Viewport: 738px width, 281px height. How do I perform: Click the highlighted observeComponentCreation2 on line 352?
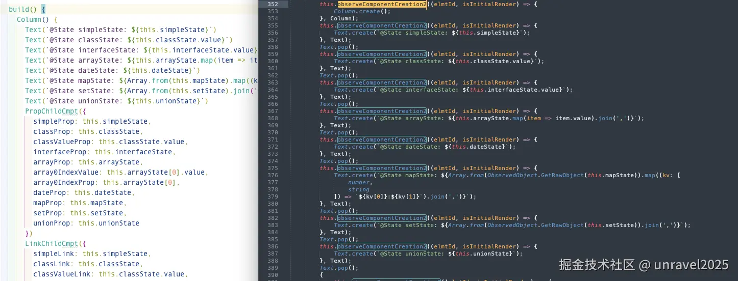(x=382, y=4)
